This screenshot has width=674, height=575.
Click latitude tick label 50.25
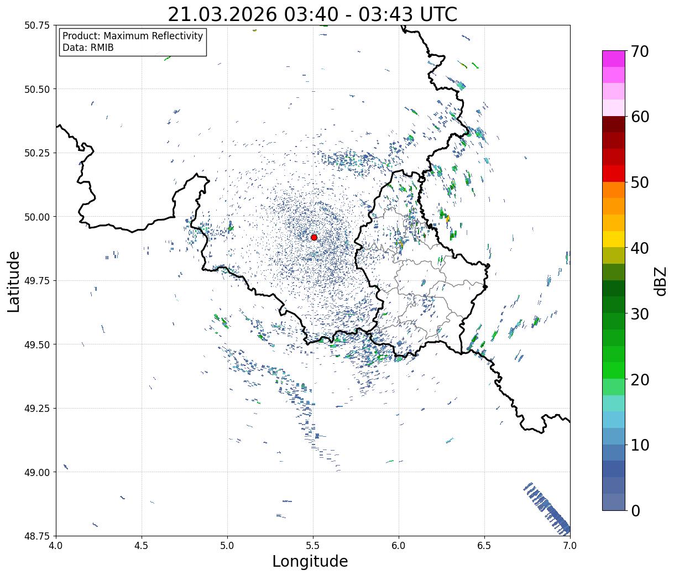[37, 153]
